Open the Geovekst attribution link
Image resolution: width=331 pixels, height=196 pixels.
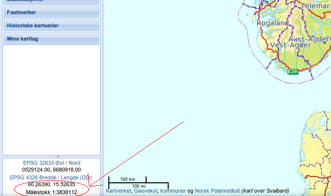pyautogui.click(x=146, y=191)
